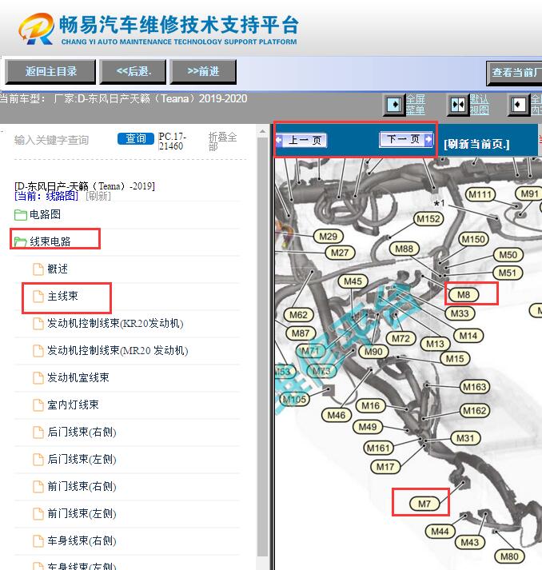Click connector label M51 in the diagram

[508, 273]
